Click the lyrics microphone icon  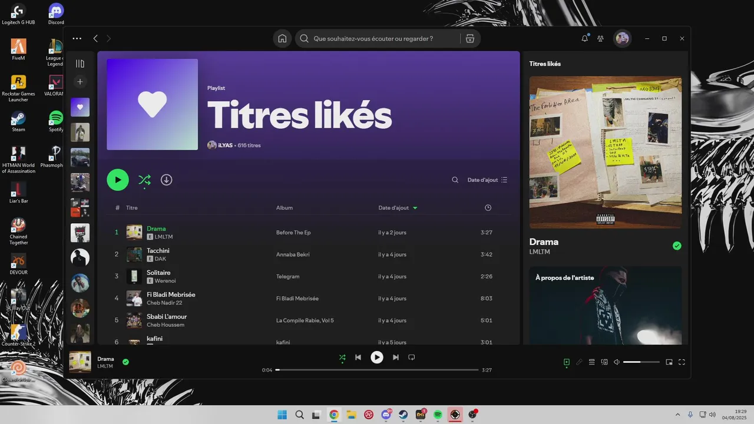580,362
